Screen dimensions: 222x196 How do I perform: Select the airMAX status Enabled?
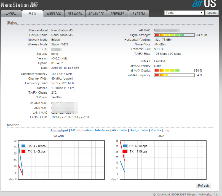tap(160, 61)
